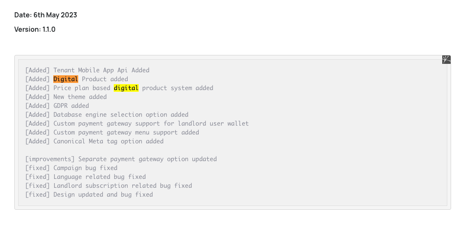Screen dimensions: 468x225
Task: Click the "Version: 1.1.0" heading
Action: click(x=35, y=29)
